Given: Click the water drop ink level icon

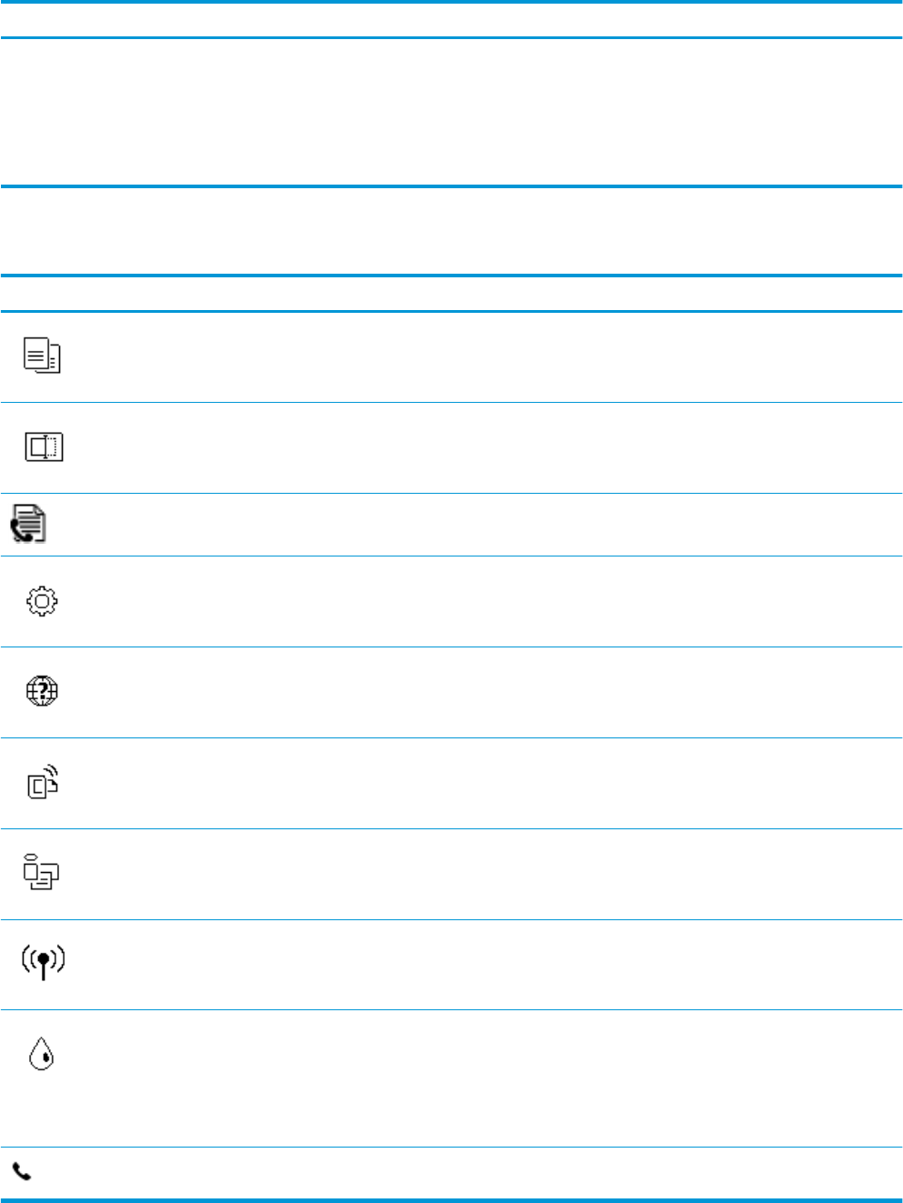Looking at the screenshot, I should pos(42,1054).
